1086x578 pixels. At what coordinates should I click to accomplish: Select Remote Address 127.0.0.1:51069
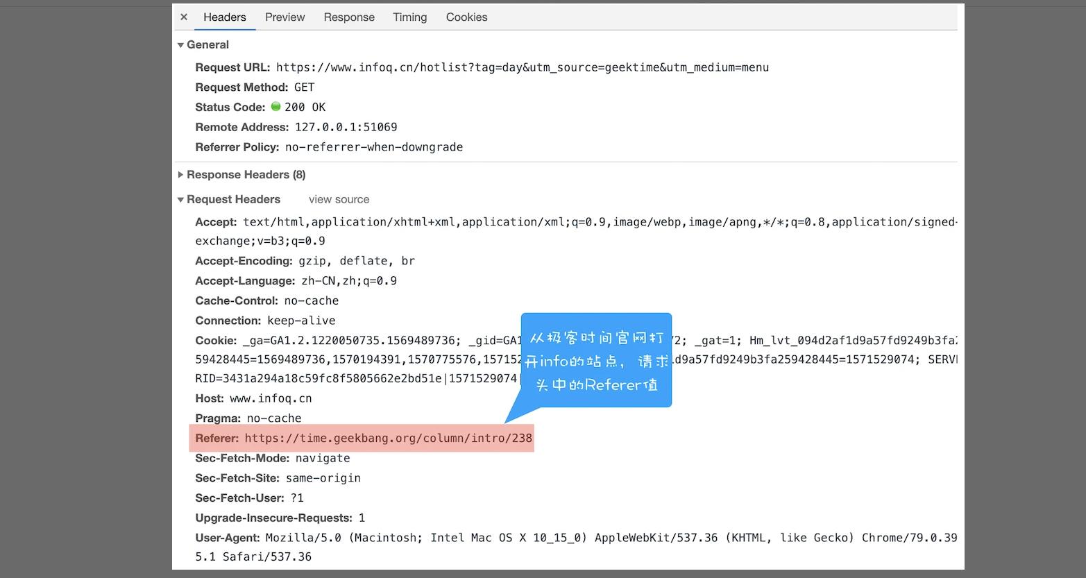click(x=346, y=128)
